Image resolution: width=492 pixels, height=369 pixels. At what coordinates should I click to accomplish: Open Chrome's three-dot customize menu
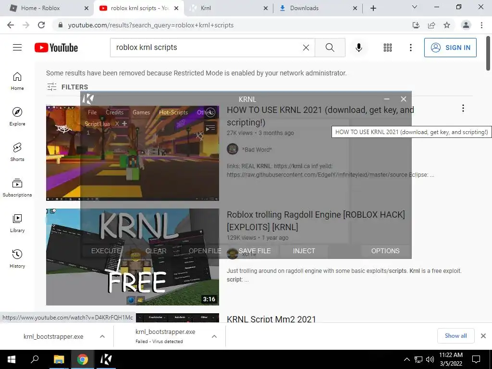point(481,25)
